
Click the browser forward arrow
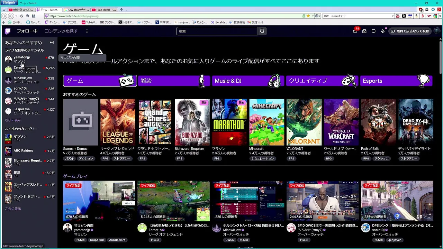click(x=11, y=16)
